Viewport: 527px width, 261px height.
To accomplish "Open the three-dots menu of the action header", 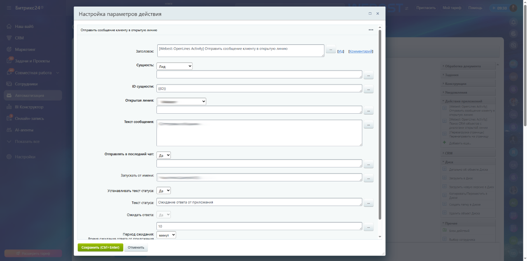I will coord(371,30).
